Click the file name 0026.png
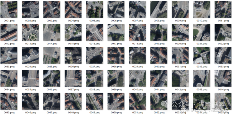This screenshot has width=232, height=114. point(73,67)
